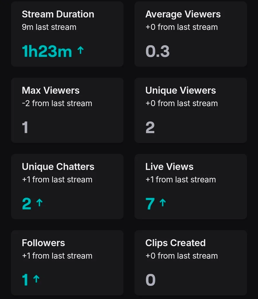Click the "9m last stream" subtitle
This screenshot has height=299, width=258.
pos(49,27)
